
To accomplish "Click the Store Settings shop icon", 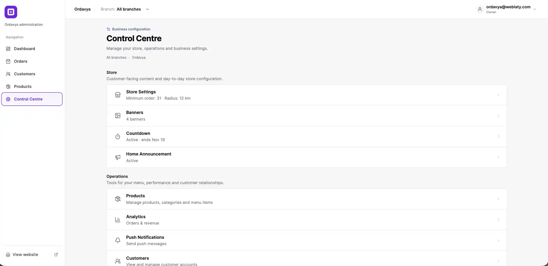I will [118, 95].
